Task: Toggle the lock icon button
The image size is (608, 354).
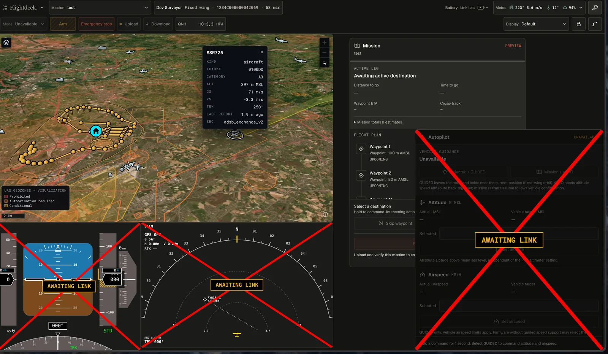Action: click(x=578, y=24)
